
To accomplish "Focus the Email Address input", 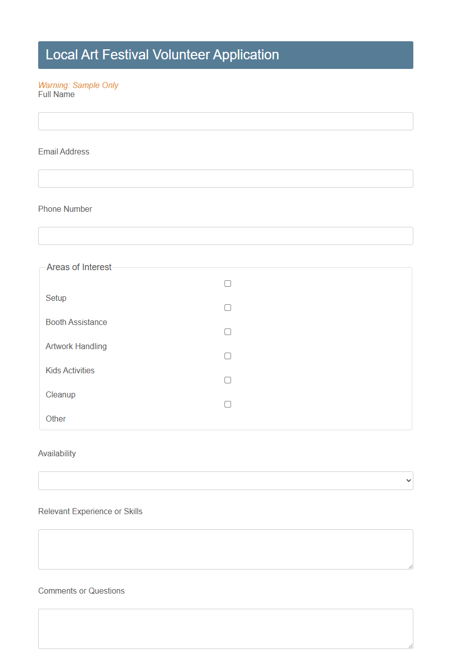I will click(x=225, y=179).
